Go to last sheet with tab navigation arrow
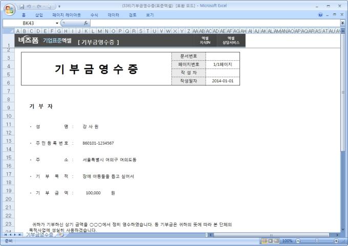The width and height of the screenshot is (348, 246). 19,235
